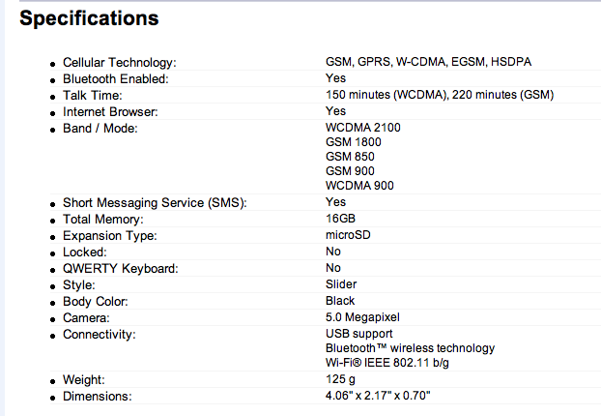The image size is (601, 416).
Task: Select the microSD expansion type value
Action: click(348, 235)
